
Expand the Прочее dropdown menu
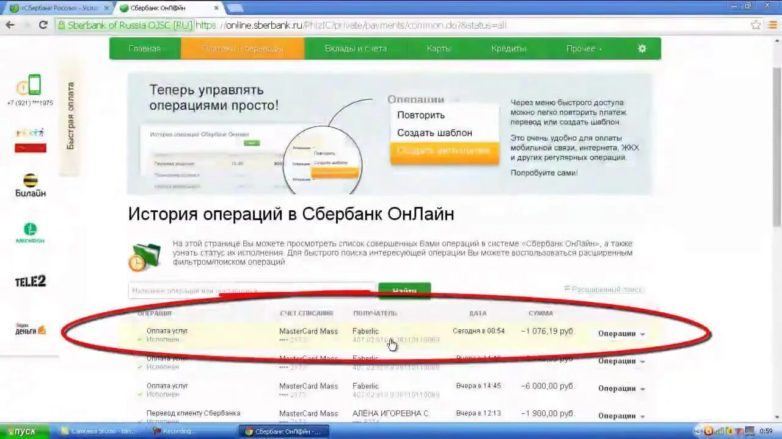[584, 49]
